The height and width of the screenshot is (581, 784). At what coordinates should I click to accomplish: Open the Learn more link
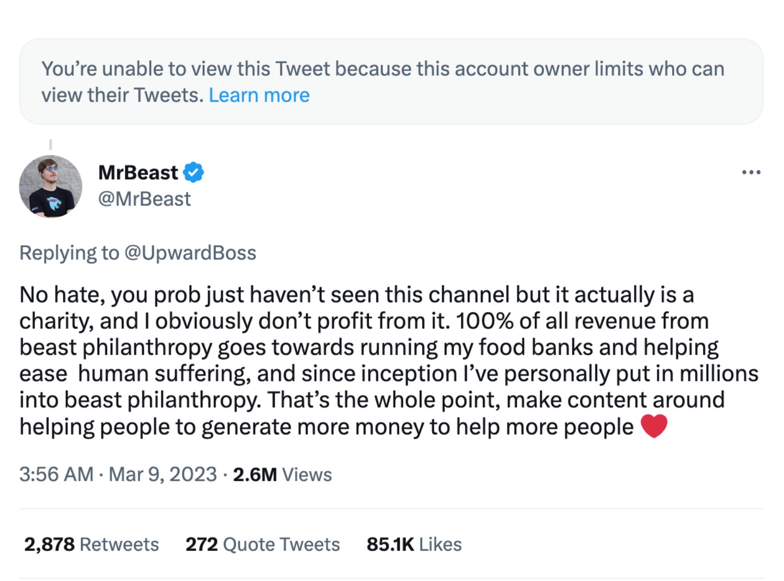click(x=260, y=95)
